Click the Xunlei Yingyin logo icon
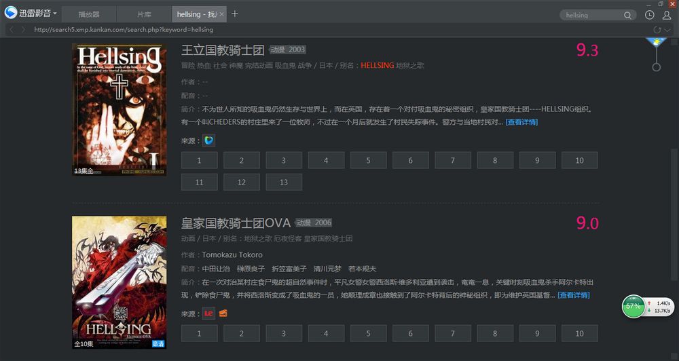Screen dimensions: 679x361 tap(11, 13)
